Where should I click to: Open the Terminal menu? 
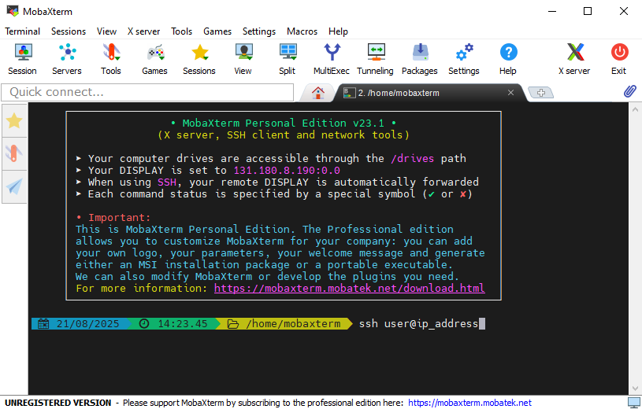(x=22, y=31)
